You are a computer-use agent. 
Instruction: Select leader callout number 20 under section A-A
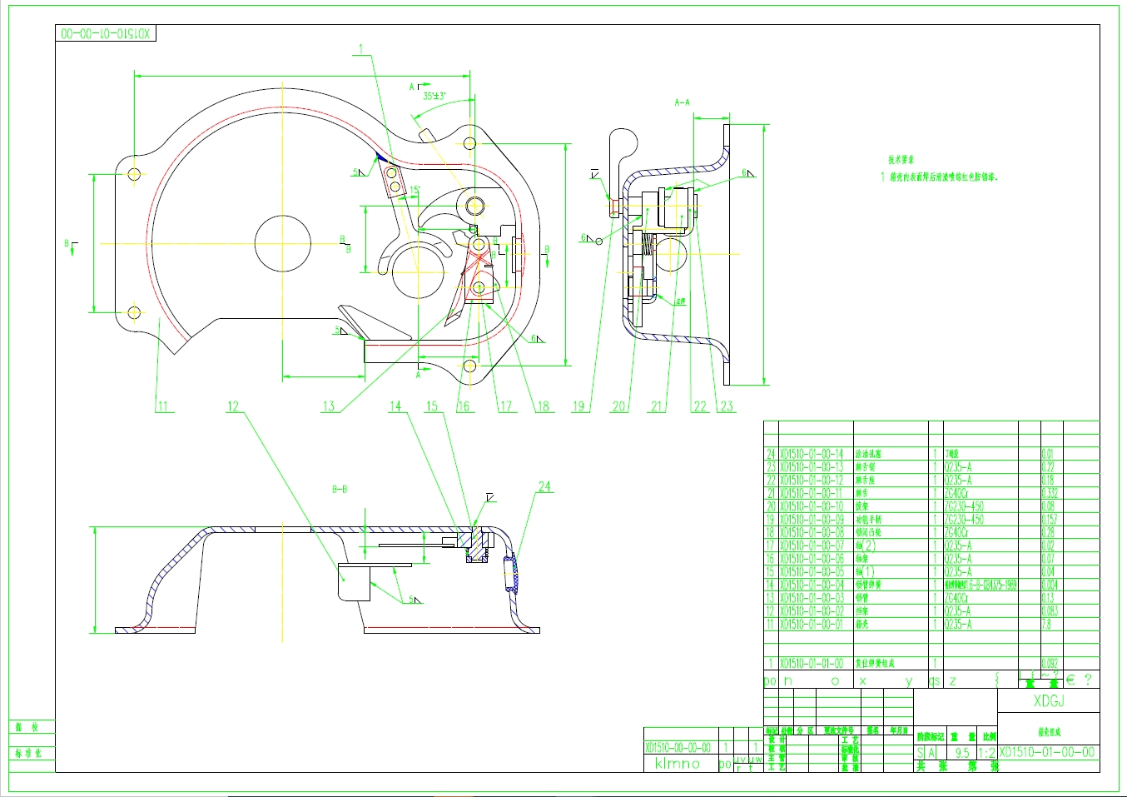pyautogui.click(x=618, y=406)
